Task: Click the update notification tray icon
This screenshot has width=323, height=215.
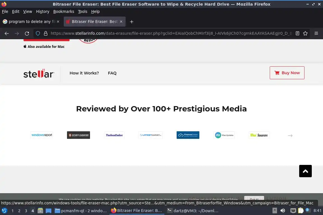Action: (x=307, y=210)
